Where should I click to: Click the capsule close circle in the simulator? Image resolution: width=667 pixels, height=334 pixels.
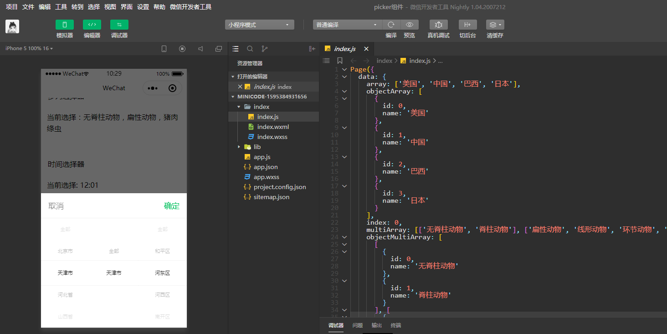(172, 88)
